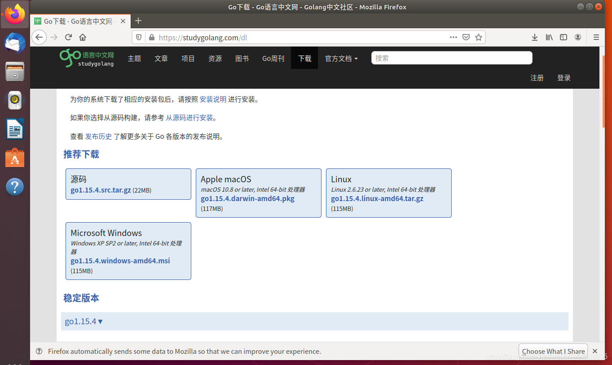Open the Library bookmarks and history
612x365 pixels.
549,37
